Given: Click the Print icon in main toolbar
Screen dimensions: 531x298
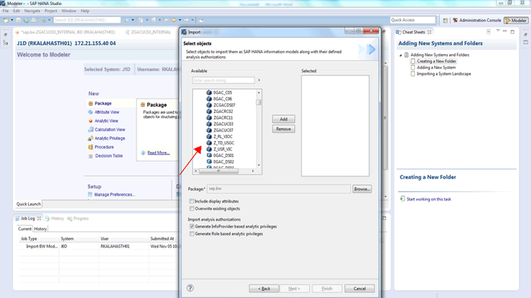Looking at the screenshot, I should 33,21.
